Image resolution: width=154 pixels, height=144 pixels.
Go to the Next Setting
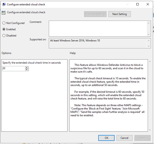pyautogui.click(x=119, y=14)
